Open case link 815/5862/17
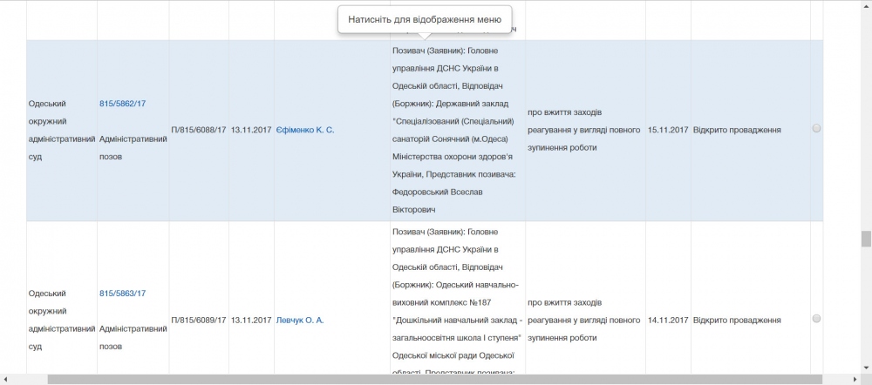 [x=122, y=104]
